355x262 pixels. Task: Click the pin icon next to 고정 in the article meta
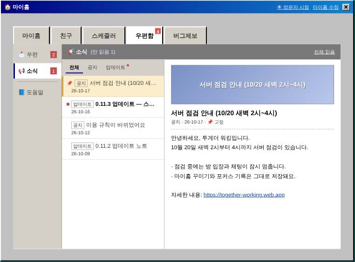(210, 122)
